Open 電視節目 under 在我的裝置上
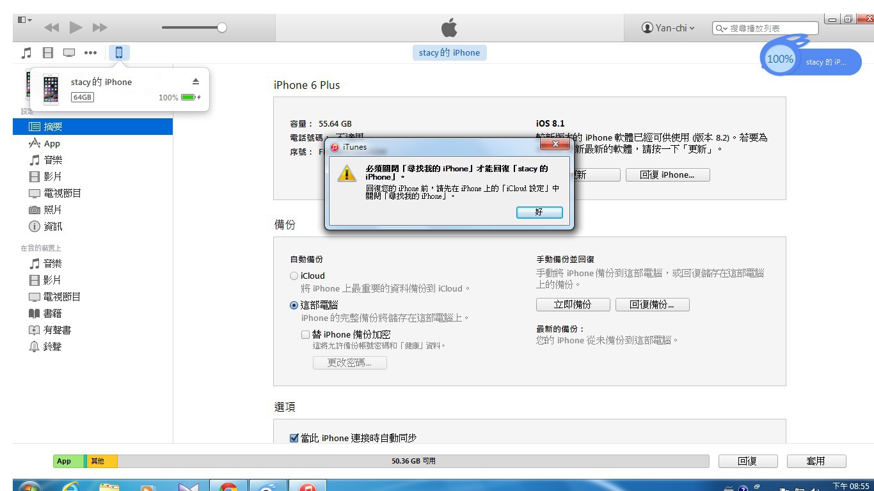The image size is (874, 491). (x=92, y=297)
